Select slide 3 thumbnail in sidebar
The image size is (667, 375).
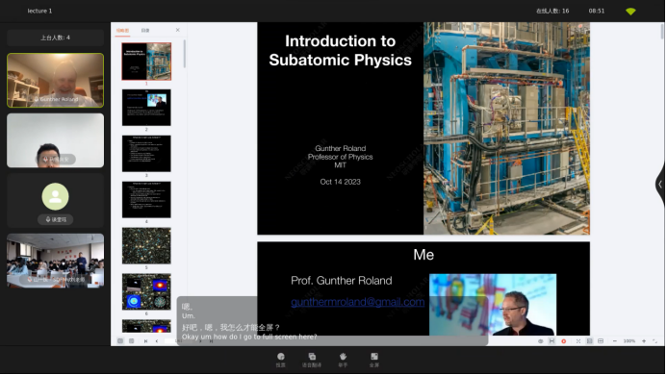coord(146,154)
